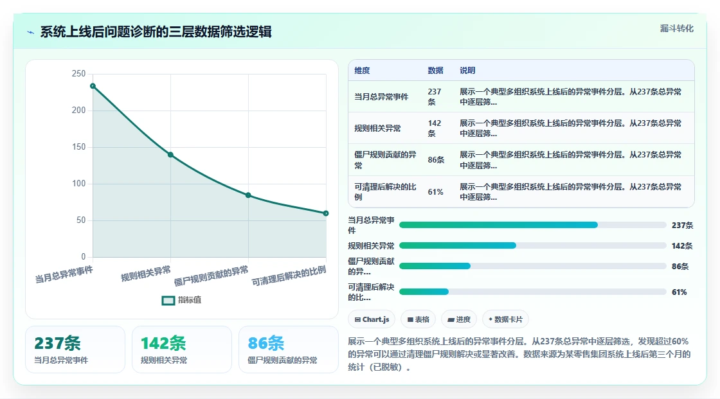Click the 61% progress bar

tap(533, 292)
